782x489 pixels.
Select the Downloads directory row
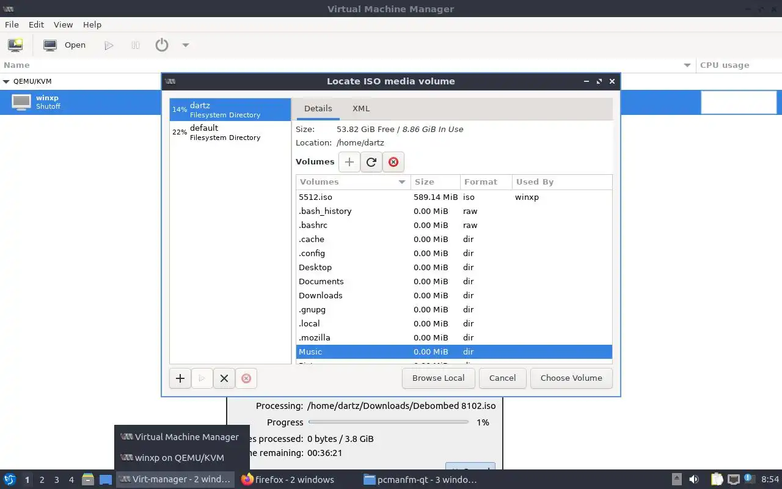[x=454, y=295]
